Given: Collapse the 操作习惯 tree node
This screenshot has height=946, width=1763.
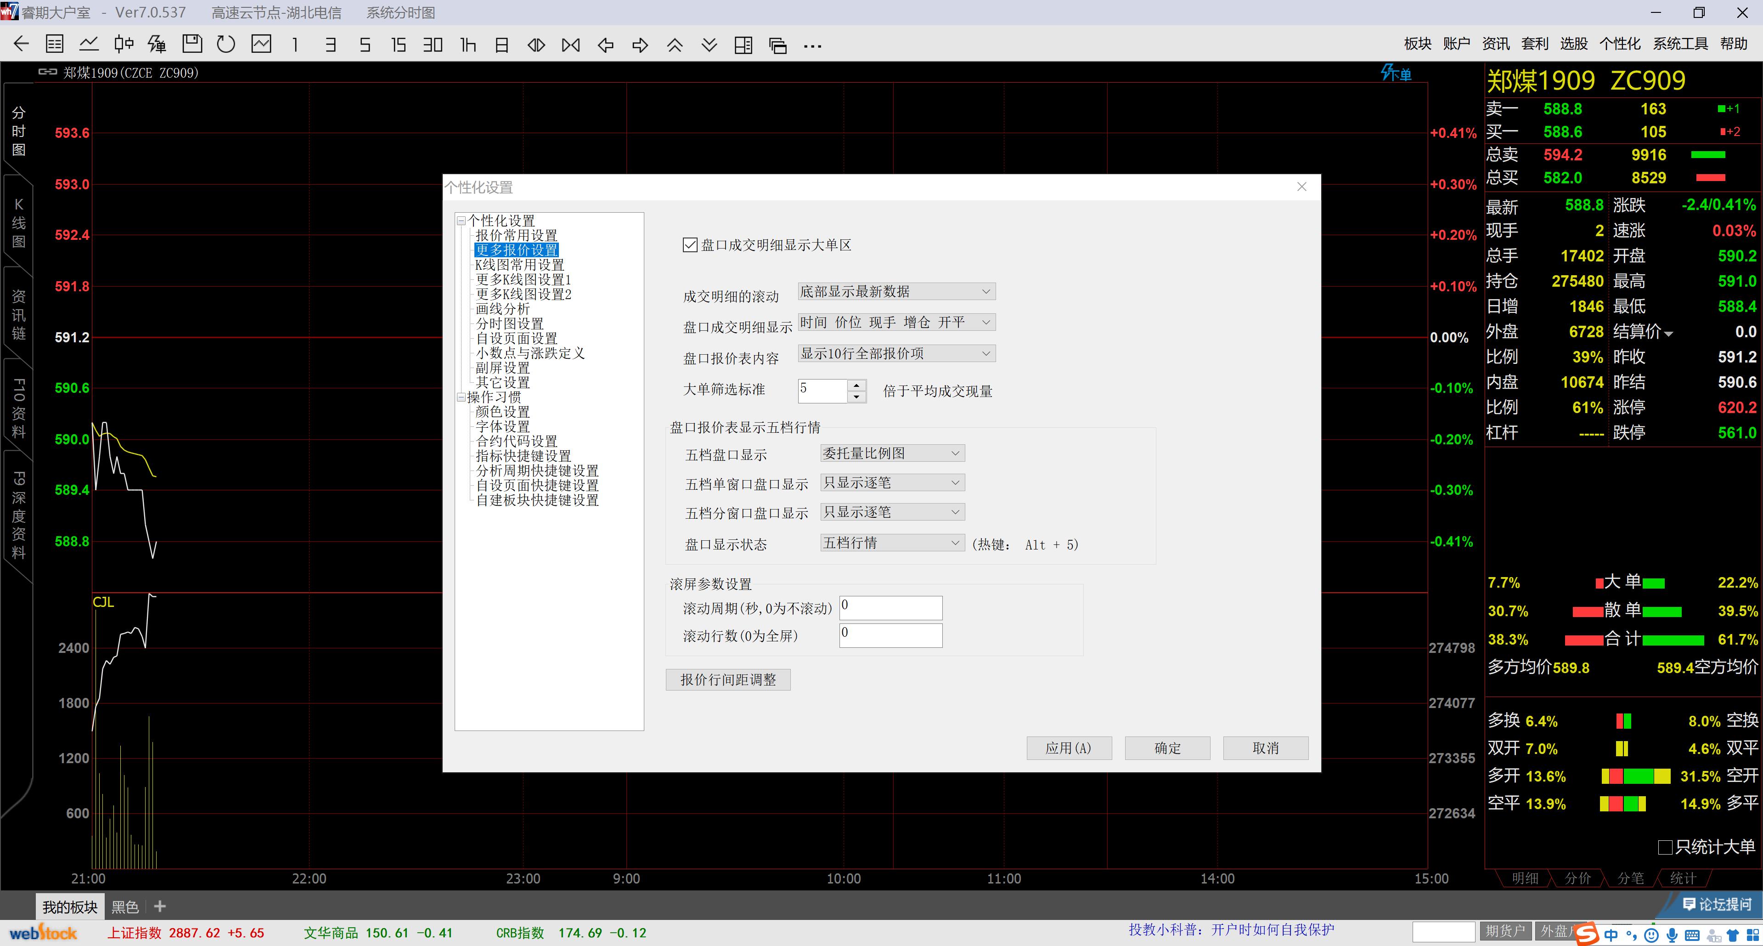Looking at the screenshot, I should pyautogui.click(x=461, y=397).
